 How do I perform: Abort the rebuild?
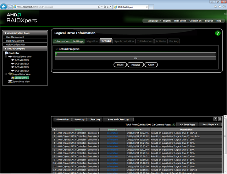(x=151, y=65)
